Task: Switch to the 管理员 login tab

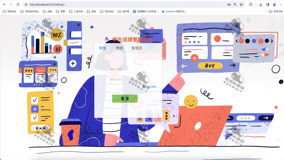Action: tap(137, 48)
